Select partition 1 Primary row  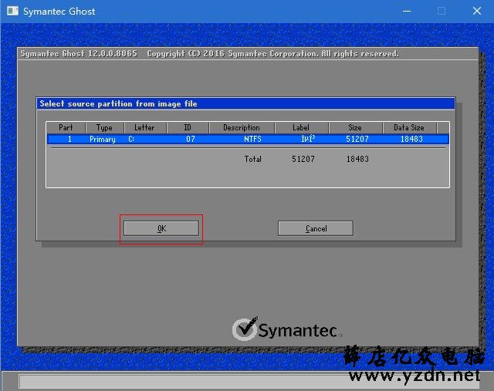[248, 139]
